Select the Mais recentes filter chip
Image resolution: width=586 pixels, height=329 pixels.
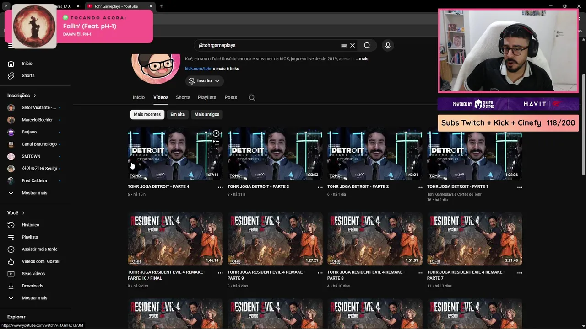[147, 114]
